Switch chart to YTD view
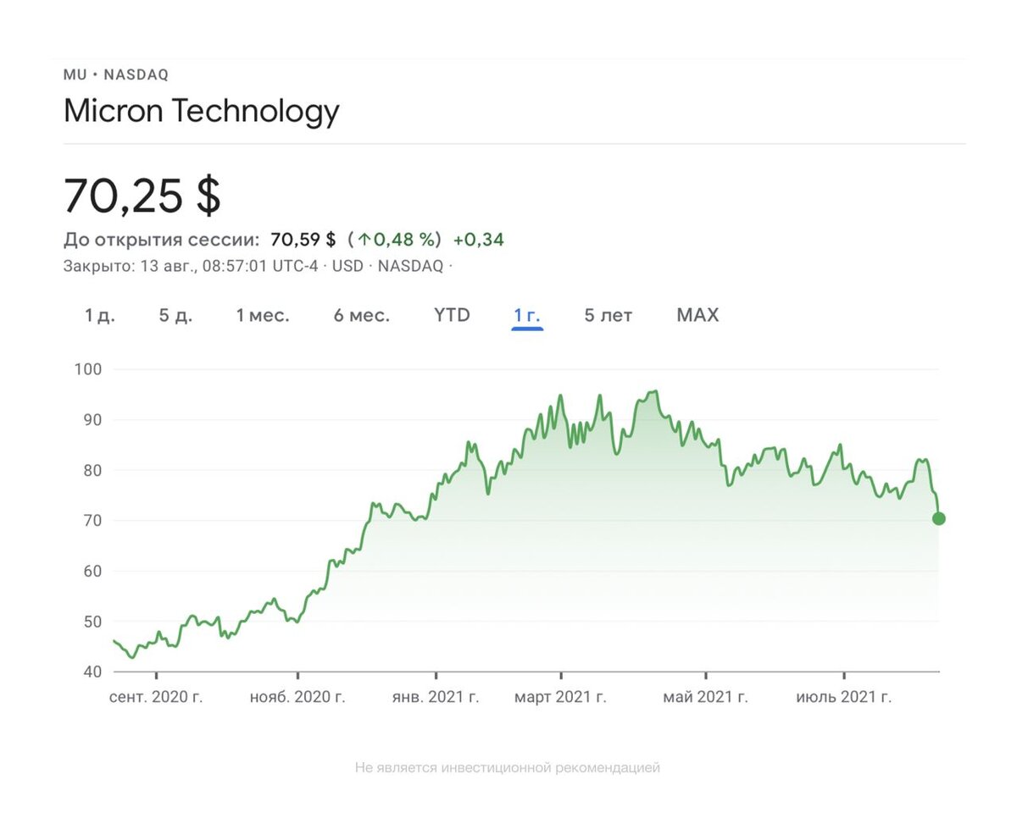Screen dimensions: 1017x813 [x=452, y=316]
